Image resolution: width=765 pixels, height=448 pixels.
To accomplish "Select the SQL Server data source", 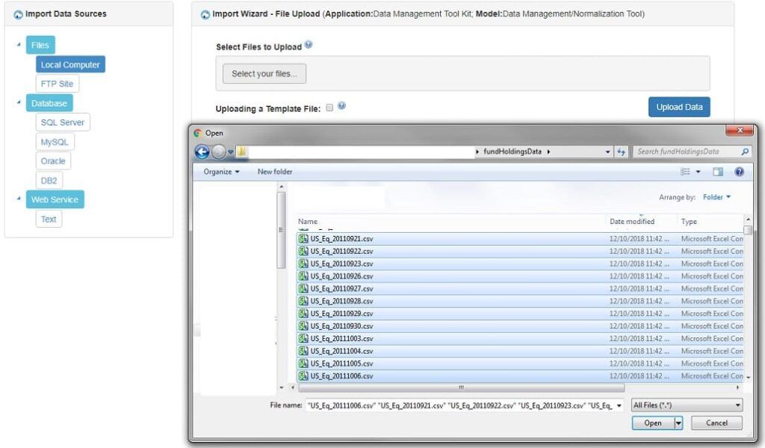I will coord(63,122).
